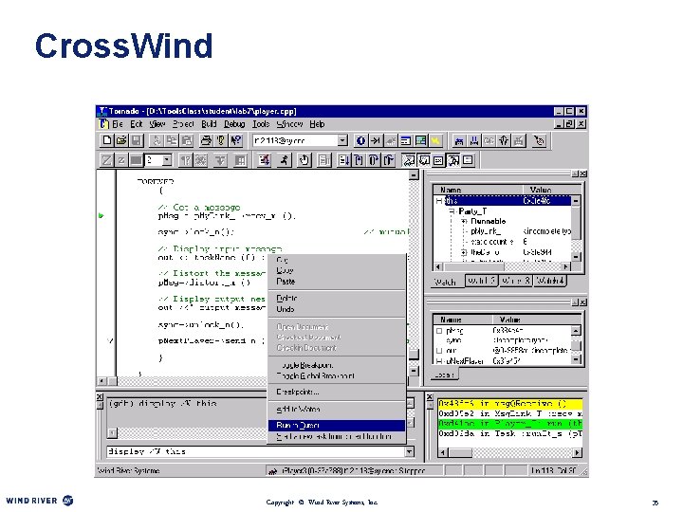Viewport: 683px width, 512px height.
Task: Click the Value column header in Locals pane
Action: 537,320
